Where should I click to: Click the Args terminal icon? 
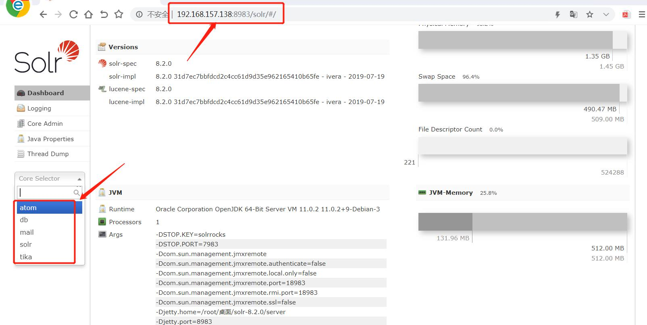tap(102, 234)
